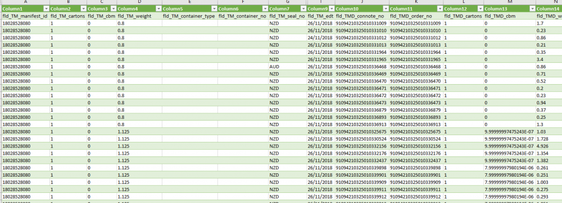Viewport: 562px width, 203px height.
Task: Expand the Column4 filter arrow
Action: click(158, 8)
